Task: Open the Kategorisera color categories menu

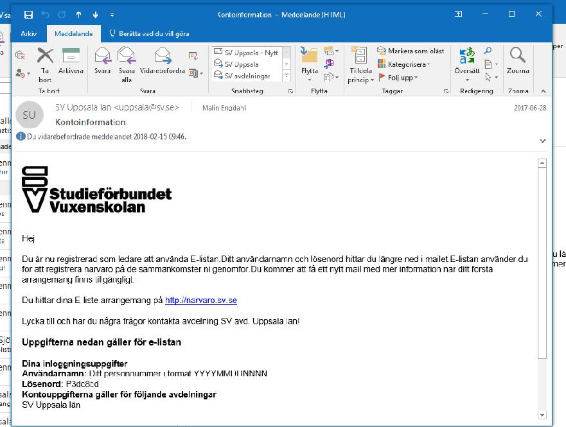Action: pos(404,64)
